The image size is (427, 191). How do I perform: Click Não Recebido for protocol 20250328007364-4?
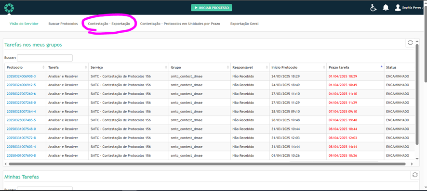coord(243,112)
